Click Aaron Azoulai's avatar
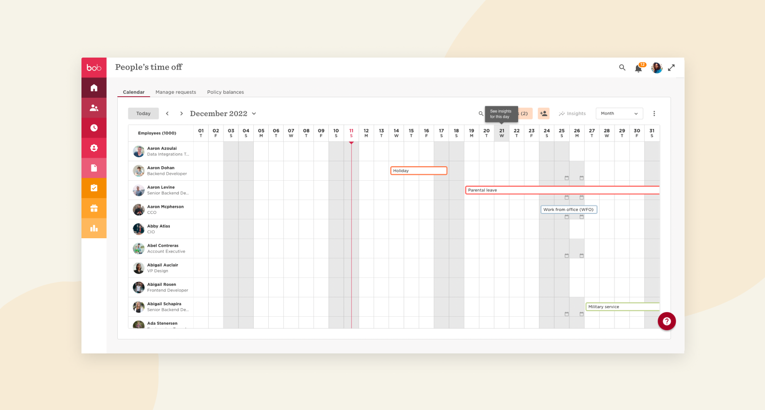 [x=139, y=151]
